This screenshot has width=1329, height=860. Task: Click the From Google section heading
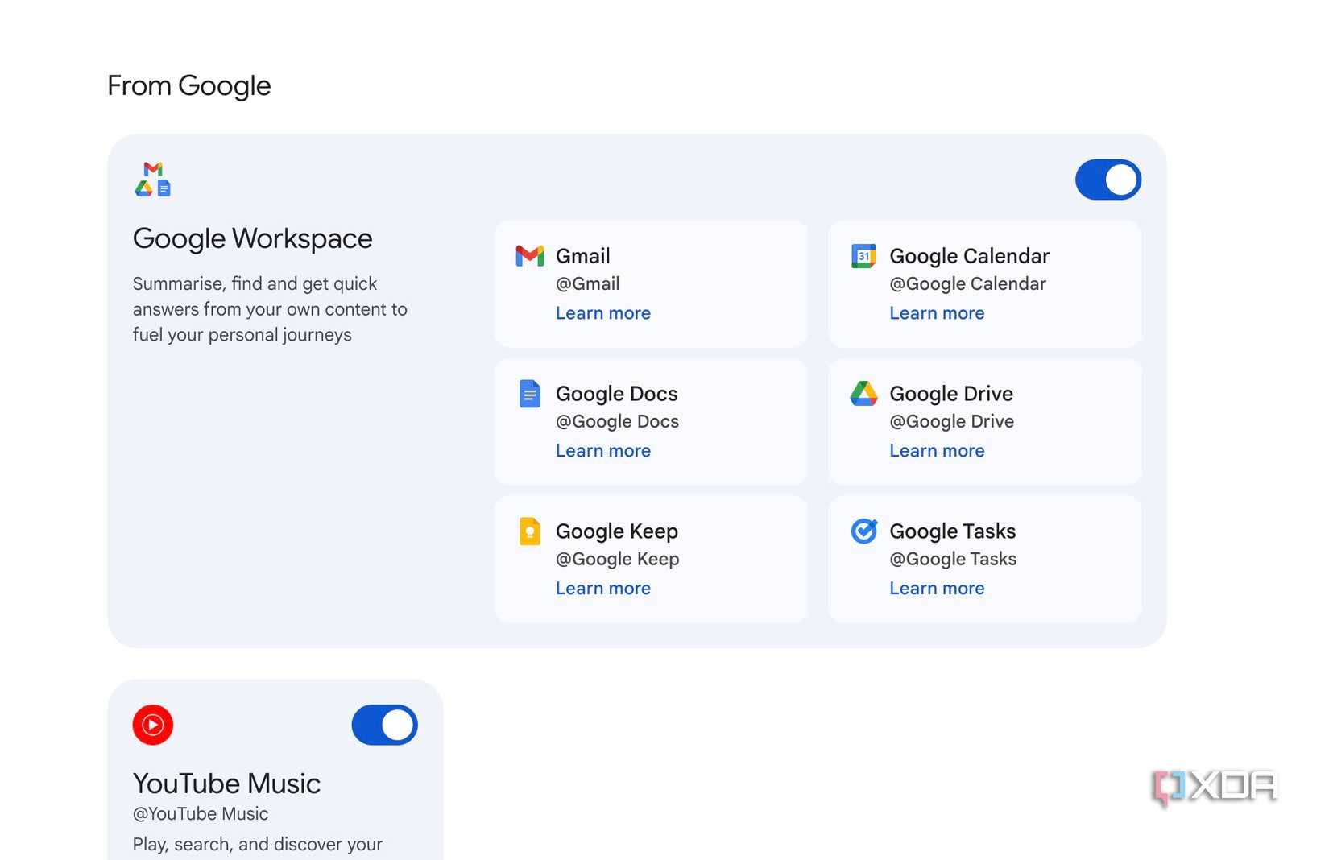(x=188, y=85)
